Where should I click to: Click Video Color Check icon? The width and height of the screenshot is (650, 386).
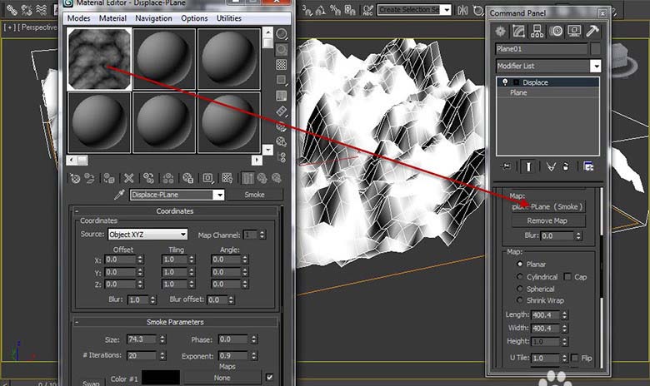click(x=282, y=96)
